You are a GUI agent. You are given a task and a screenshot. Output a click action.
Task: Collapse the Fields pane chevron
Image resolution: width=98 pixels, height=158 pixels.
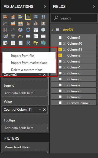pos(94,6)
